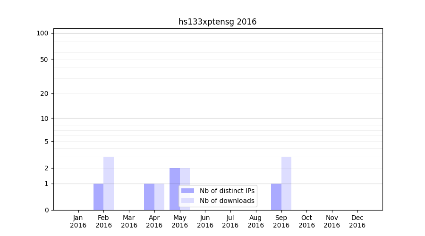This screenshot has height=236, width=425.
Task: Select the Feb 2016 distinct IPs bar
Action: tap(98, 197)
